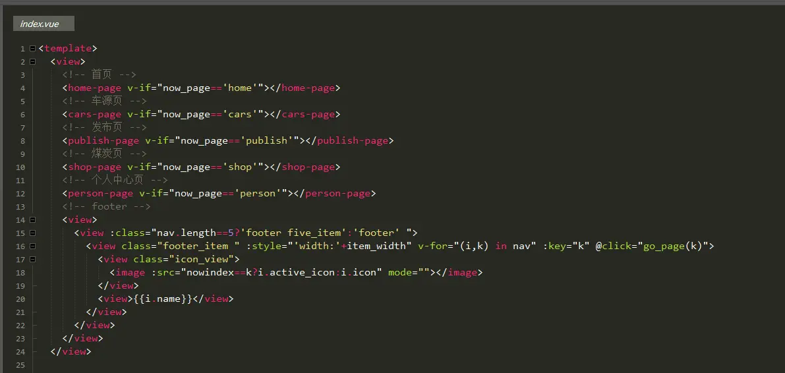785x373 pixels.
Task: Click the closing view tag on line 24
Action: [71, 351]
